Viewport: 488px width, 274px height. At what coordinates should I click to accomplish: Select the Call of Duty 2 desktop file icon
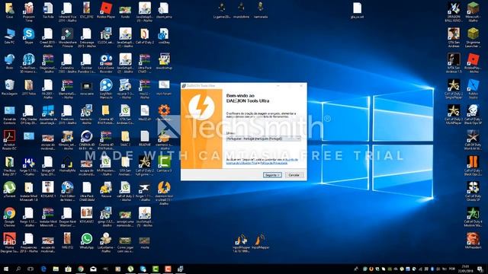tap(144, 37)
